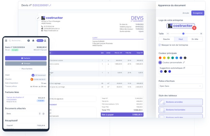Select 'Bordures arrondies' table style
Viewport: 210px width, 136px height.
(x=181, y=102)
